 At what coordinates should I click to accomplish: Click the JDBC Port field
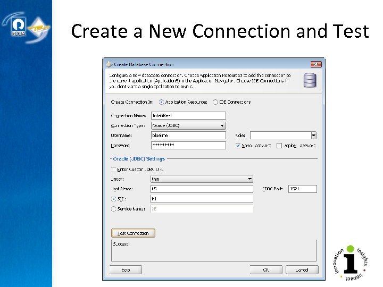302,189
